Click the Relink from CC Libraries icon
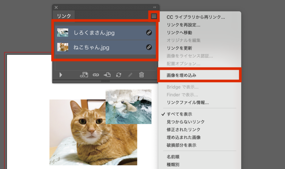Screen dimensions: 285x169 point(84,75)
